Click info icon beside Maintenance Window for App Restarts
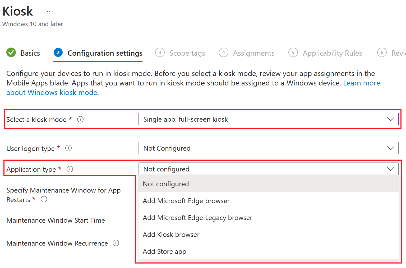This screenshot has width=406, height=268. (44, 199)
